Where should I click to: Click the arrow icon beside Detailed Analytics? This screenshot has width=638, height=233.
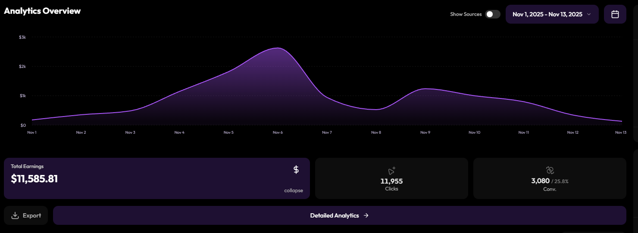pos(366,215)
